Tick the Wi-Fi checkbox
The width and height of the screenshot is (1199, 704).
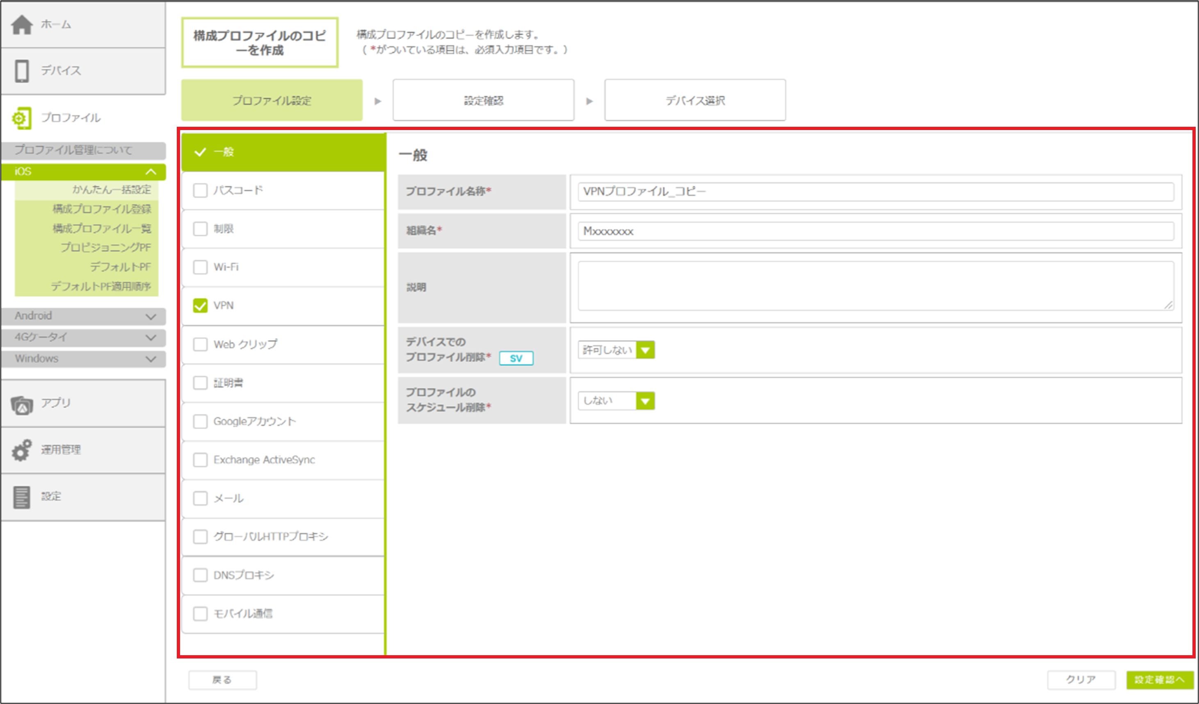coord(200,267)
